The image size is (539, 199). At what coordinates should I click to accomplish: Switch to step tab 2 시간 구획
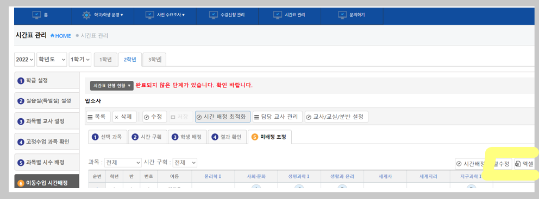[x=148, y=137]
